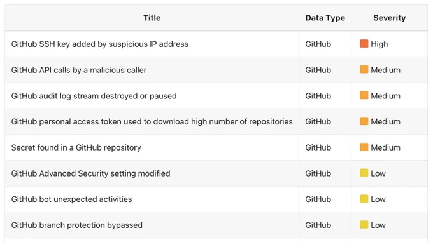Click Medium severity swatch for malicious caller row
This screenshot has height=242, width=433.
coord(364,69)
